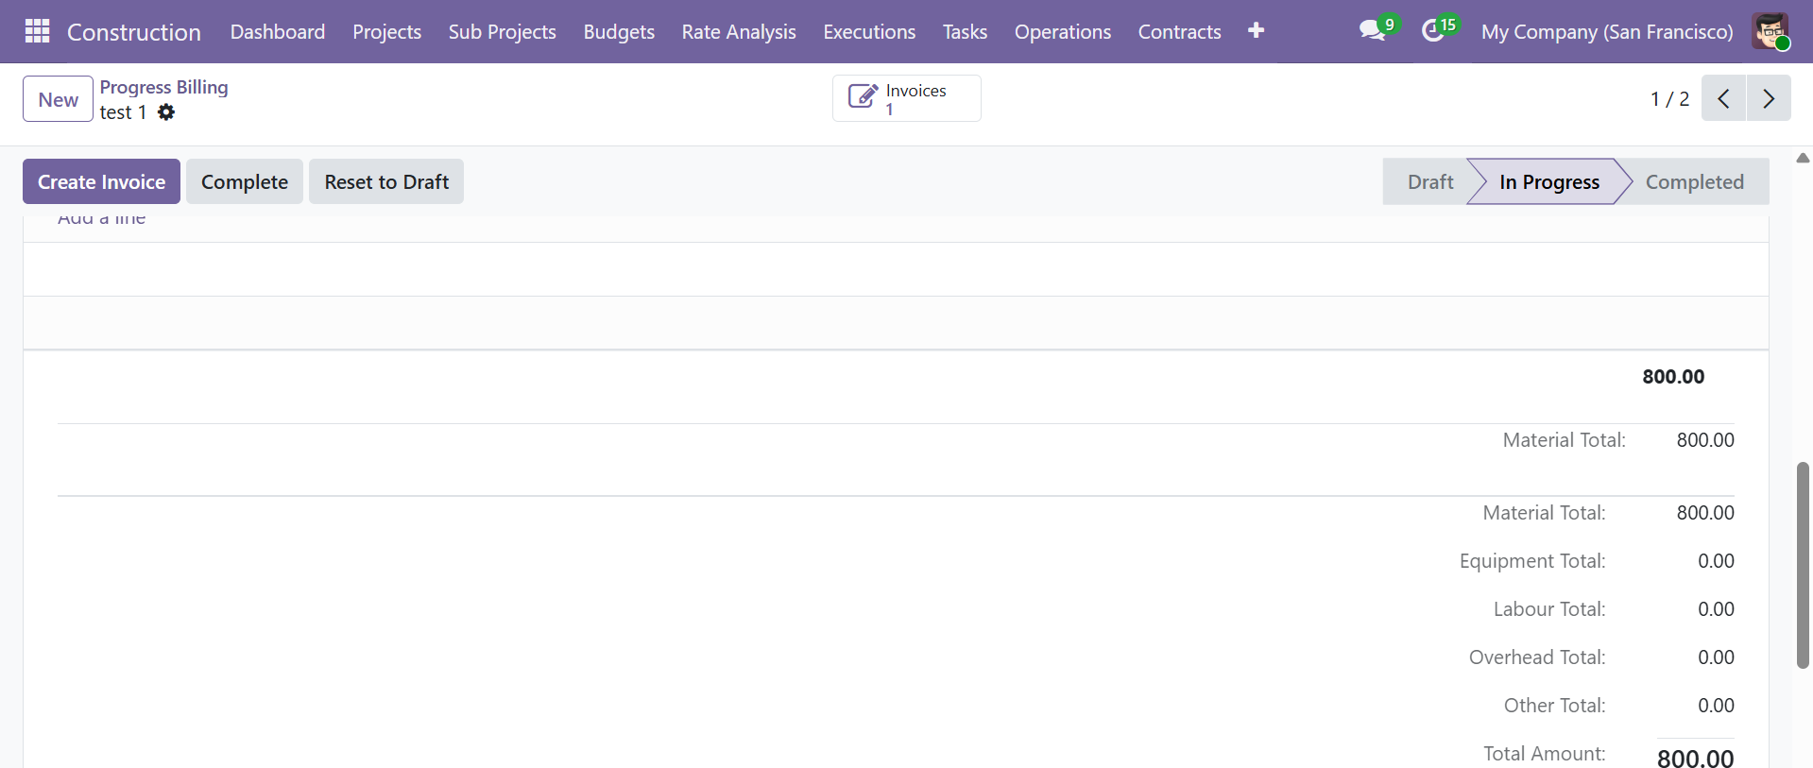
Task: Click the Reset to Draft button
Action: point(386,181)
